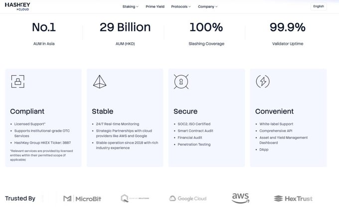The image size is (339, 216).
Task: Click 'HashKey Group HKEX Ticker: 3887' bullet
Action: pyautogui.click(x=42, y=143)
